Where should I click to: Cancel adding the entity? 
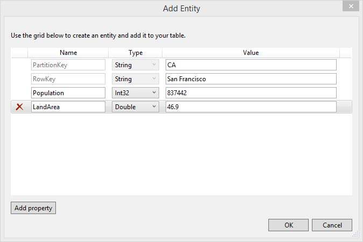pyautogui.click(x=332, y=225)
